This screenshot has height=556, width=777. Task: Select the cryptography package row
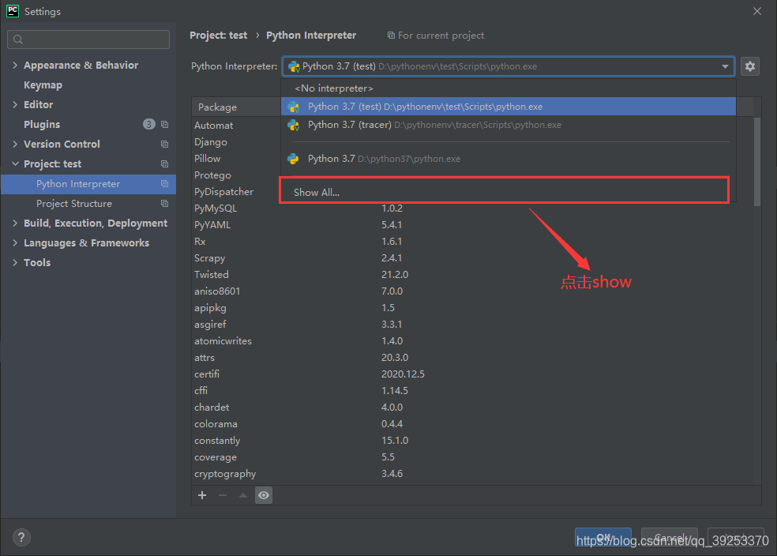(473, 474)
